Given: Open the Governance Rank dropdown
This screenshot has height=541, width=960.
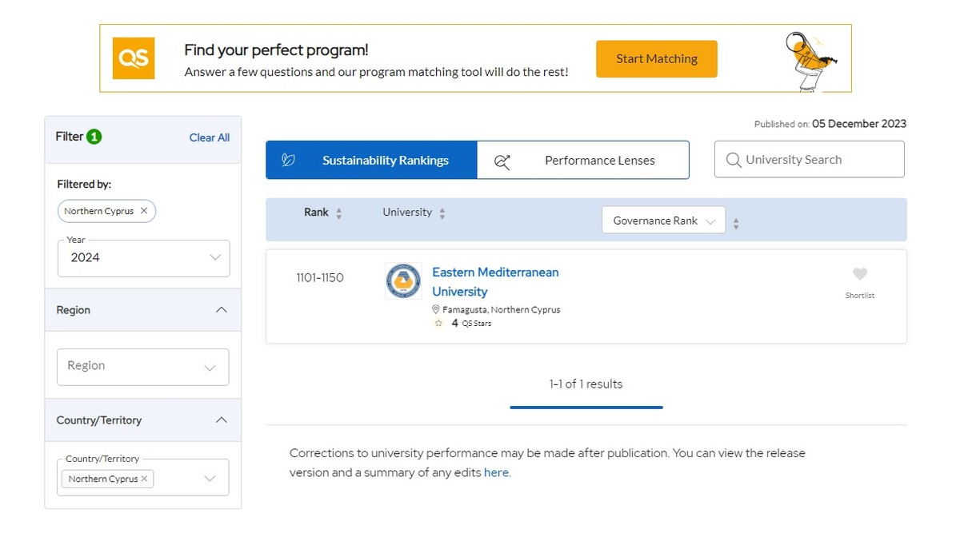Looking at the screenshot, I should 663,221.
